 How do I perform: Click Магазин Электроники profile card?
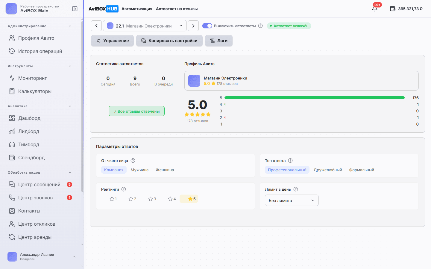pyautogui.click(x=301, y=81)
